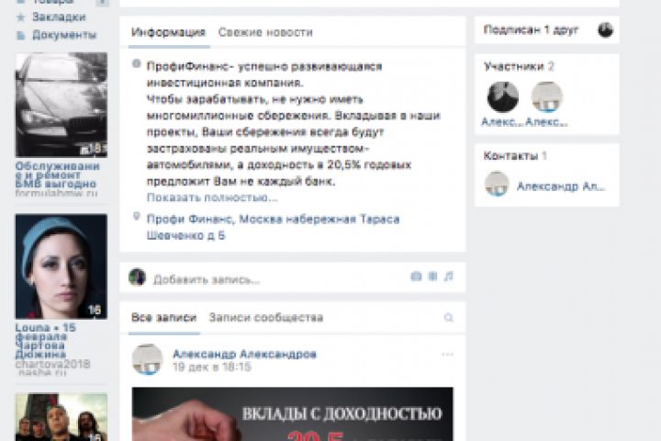Open the Профи Финанс address link
The image size is (661, 441).
(x=273, y=227)
